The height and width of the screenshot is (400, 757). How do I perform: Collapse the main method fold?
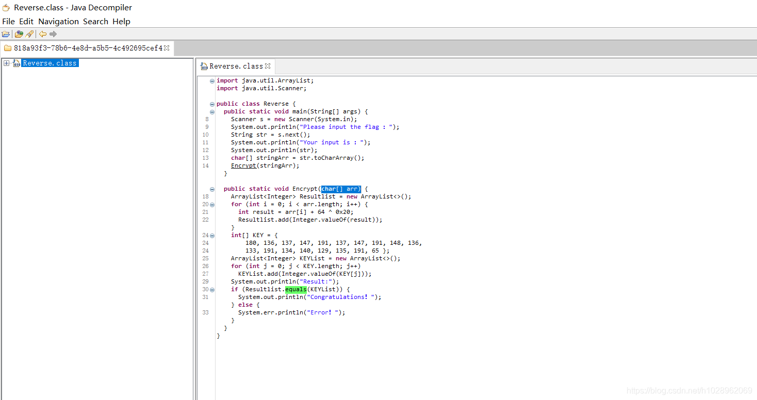(x=212, y=112)
